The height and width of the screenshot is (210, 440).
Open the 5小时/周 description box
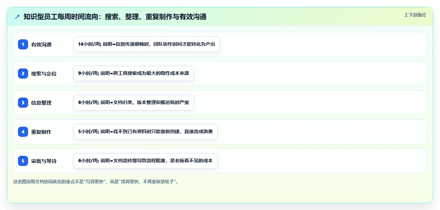click(x=146, y=132)
